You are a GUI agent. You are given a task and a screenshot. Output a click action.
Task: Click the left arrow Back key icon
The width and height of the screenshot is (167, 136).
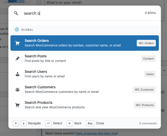[x=70, y=123]
